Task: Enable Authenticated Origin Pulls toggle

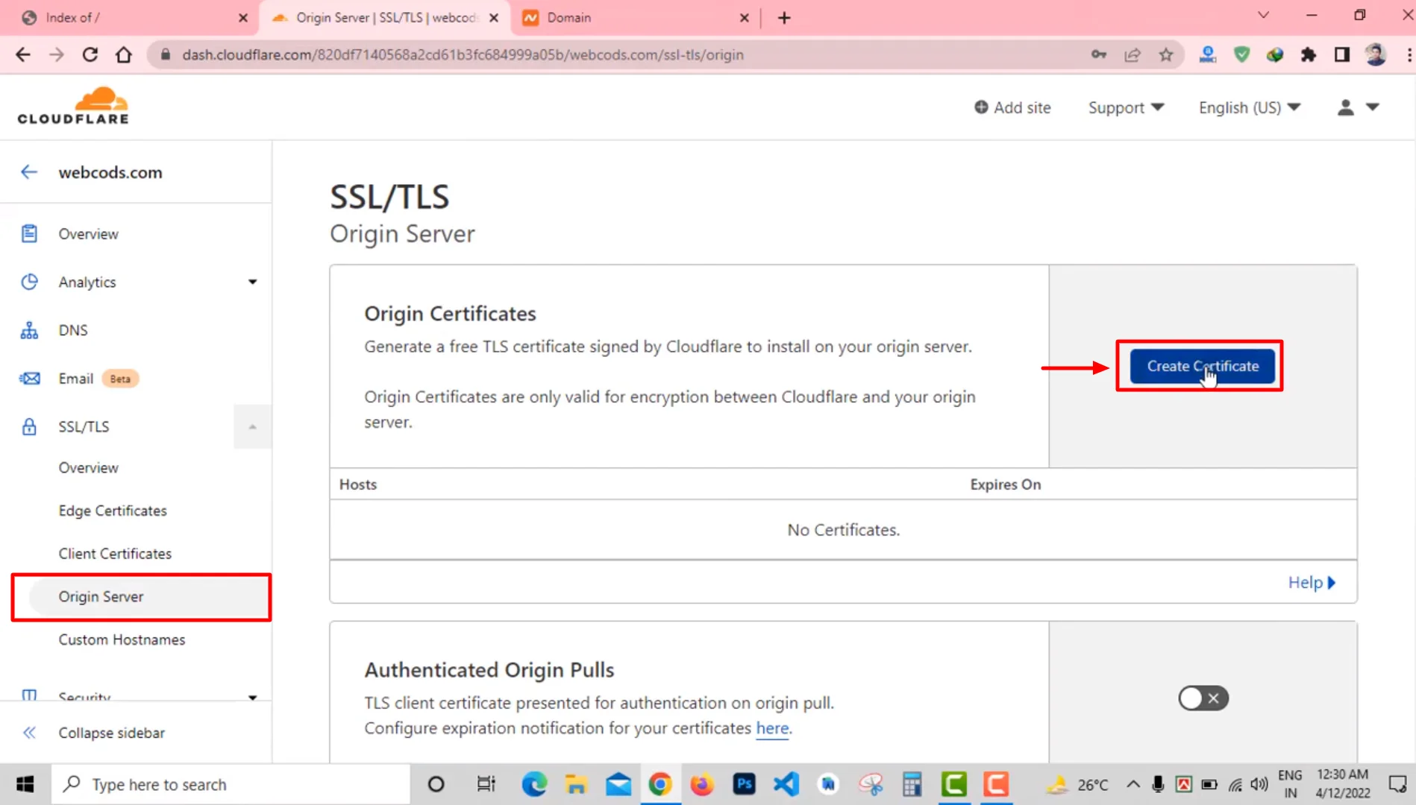Action: [1203, 698]
